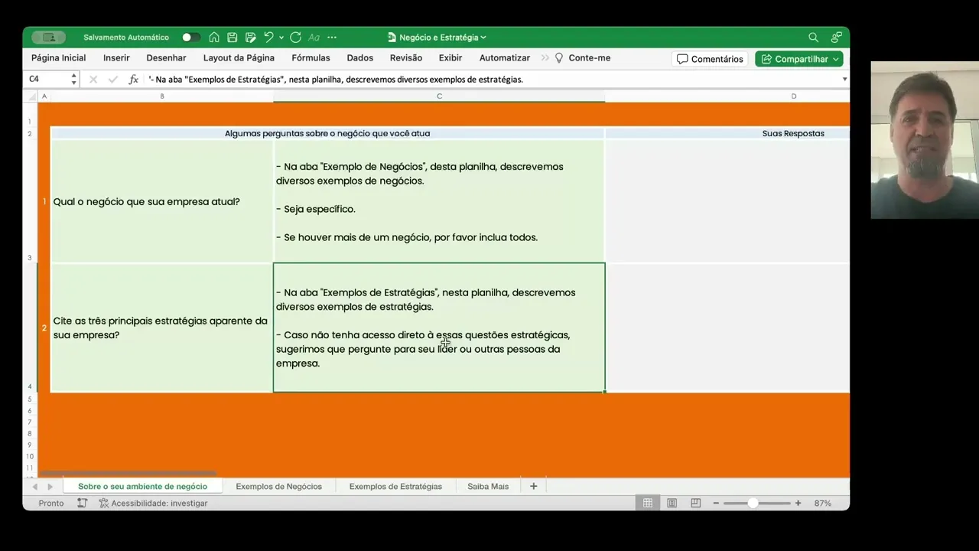Click the zoom out minus button

pyautogui.click(x=716, y=503)
